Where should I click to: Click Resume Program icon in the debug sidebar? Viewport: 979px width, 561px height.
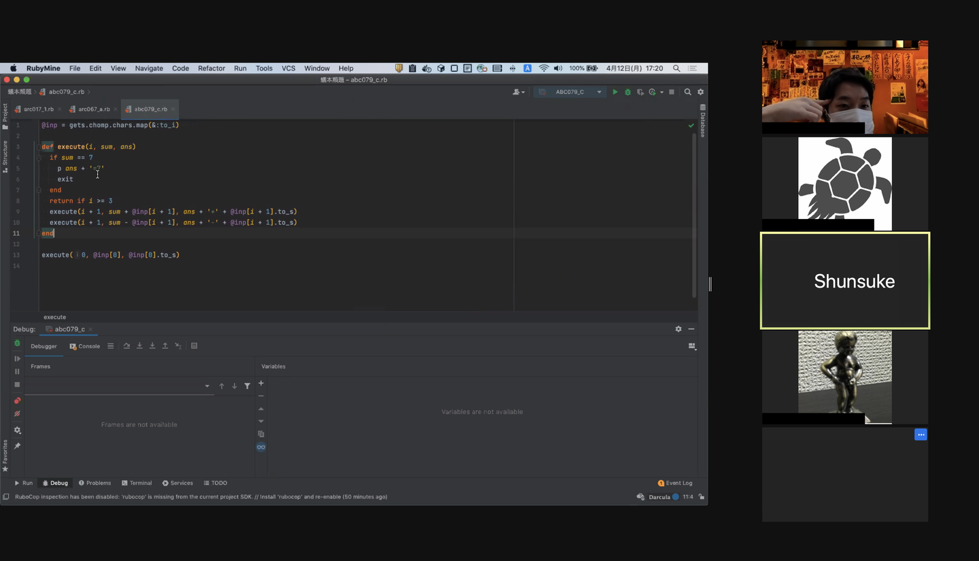click(17, 358)
